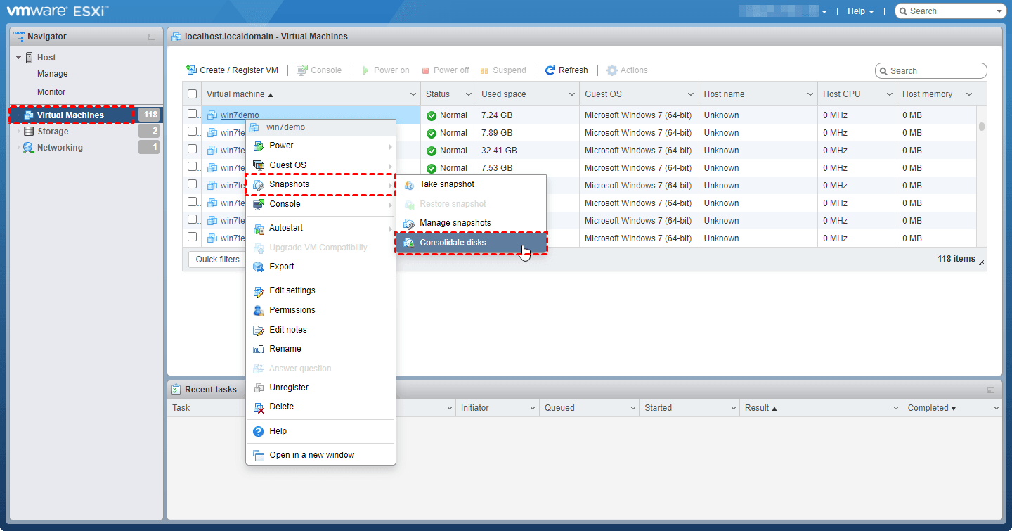The width and height of the screenshot is (1012, 531).
Task: Click the virtual machines Search filter field
Action: tap(931, 71)
